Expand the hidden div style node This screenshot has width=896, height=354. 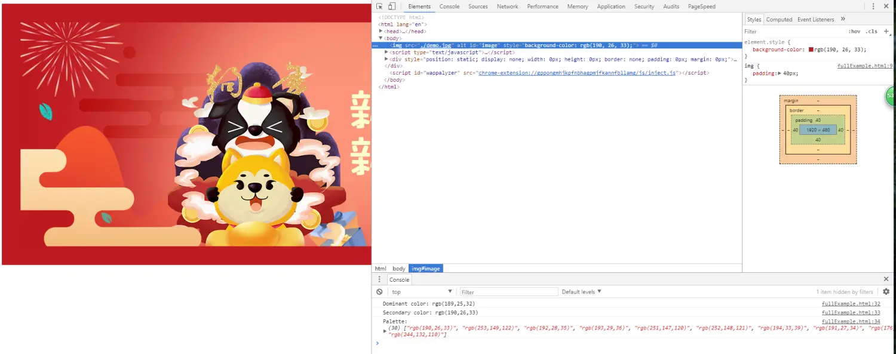pyautogui.click(x=386, y=59)
